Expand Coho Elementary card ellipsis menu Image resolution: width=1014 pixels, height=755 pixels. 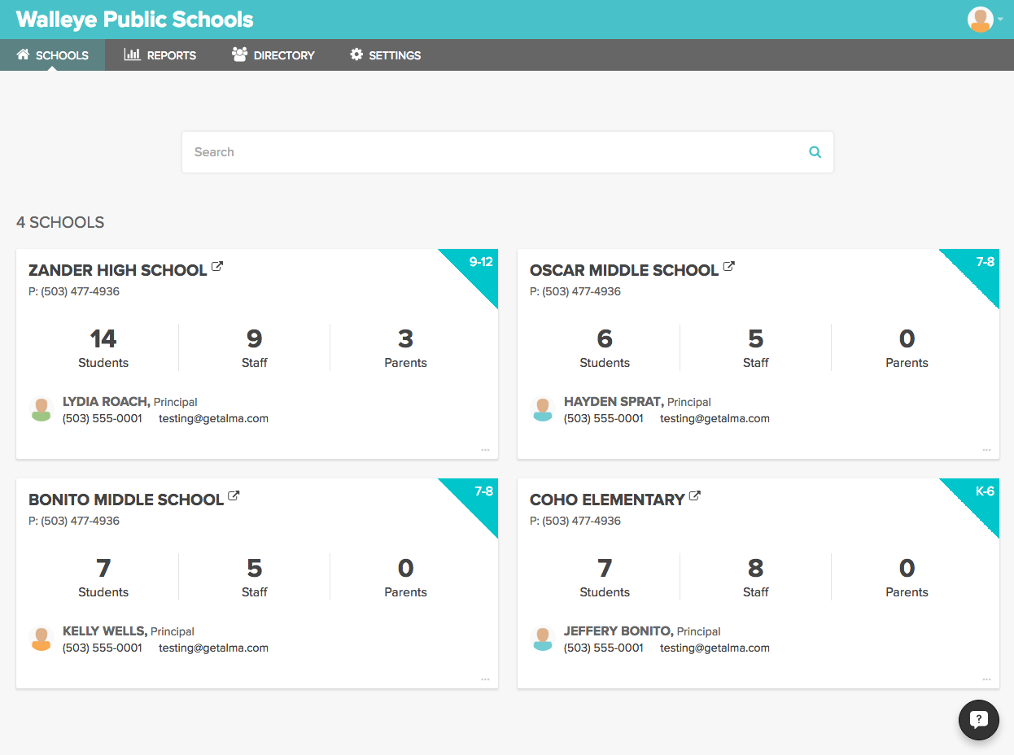point(986,679)
